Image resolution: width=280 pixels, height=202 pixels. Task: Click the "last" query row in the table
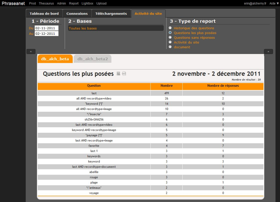(94, 93)
